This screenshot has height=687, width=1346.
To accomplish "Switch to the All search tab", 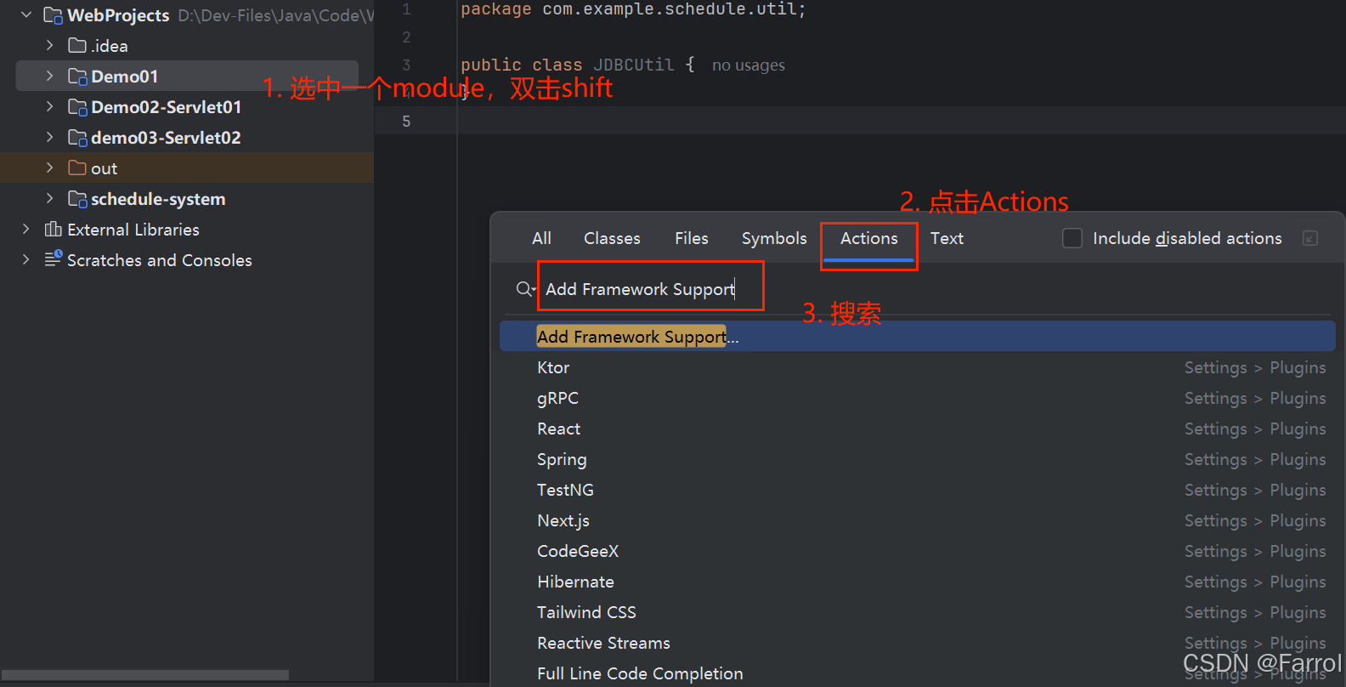I will (x=541, y=239).
